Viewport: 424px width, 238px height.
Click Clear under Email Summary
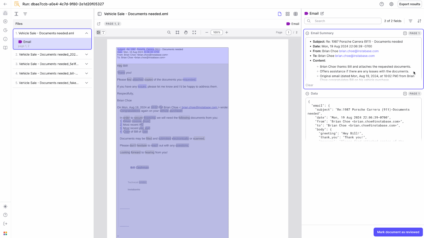309,85
